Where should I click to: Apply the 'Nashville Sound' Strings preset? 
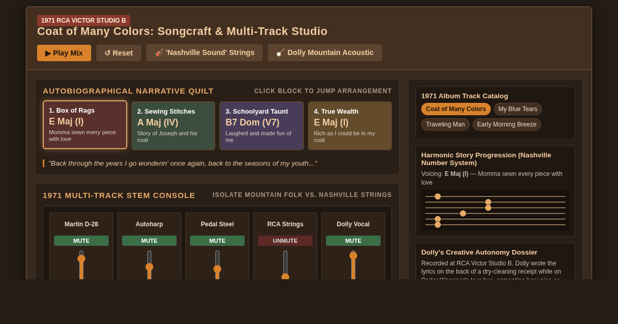tap(204, 52)
